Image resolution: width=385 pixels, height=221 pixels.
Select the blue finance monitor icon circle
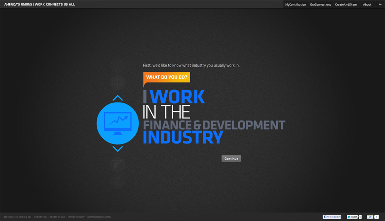coord(117,123)
